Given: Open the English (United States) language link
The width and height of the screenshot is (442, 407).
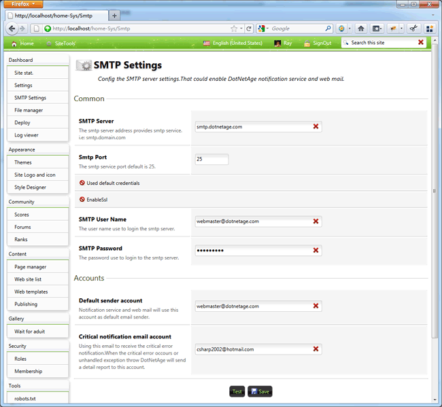Looking at the screenshot, I should pyautogui.click(x=237, y=43).
